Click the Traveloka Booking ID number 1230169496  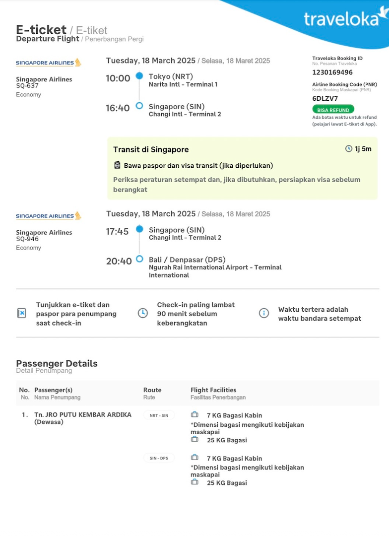coord(332,72)
